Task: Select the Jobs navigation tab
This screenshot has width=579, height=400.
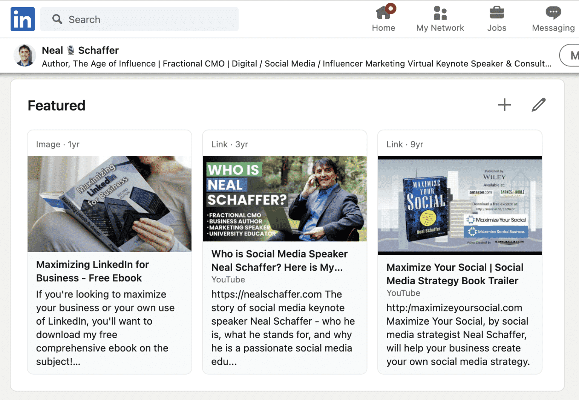Action: click(496, 19)
